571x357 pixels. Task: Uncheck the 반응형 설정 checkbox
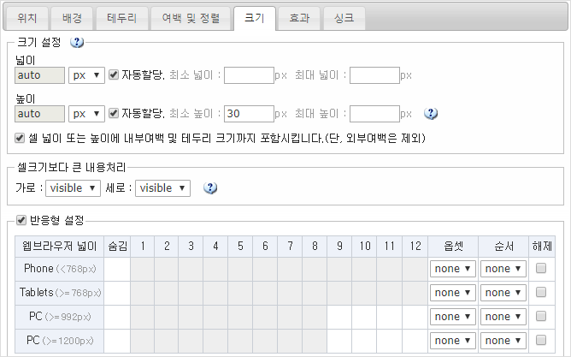click(21, 221)
